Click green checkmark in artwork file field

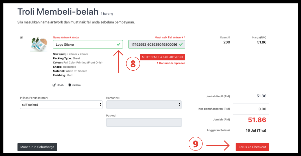tap(181, 44)
